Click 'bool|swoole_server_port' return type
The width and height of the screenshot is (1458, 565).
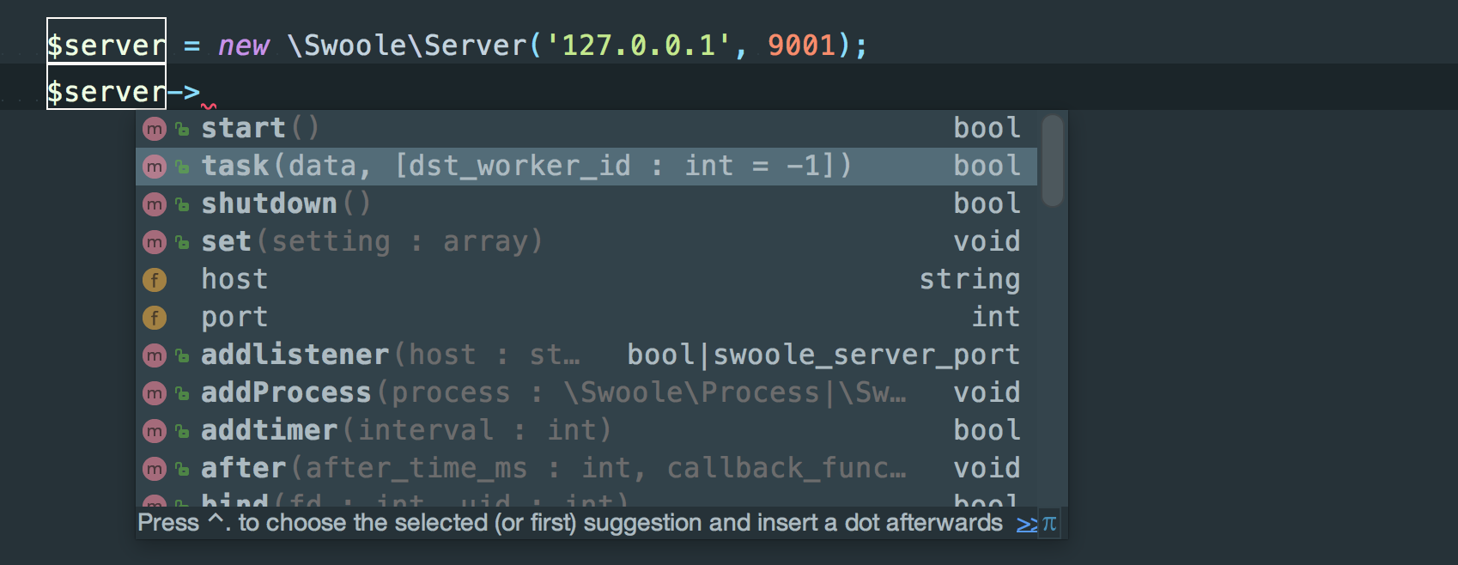click(823, 355)
